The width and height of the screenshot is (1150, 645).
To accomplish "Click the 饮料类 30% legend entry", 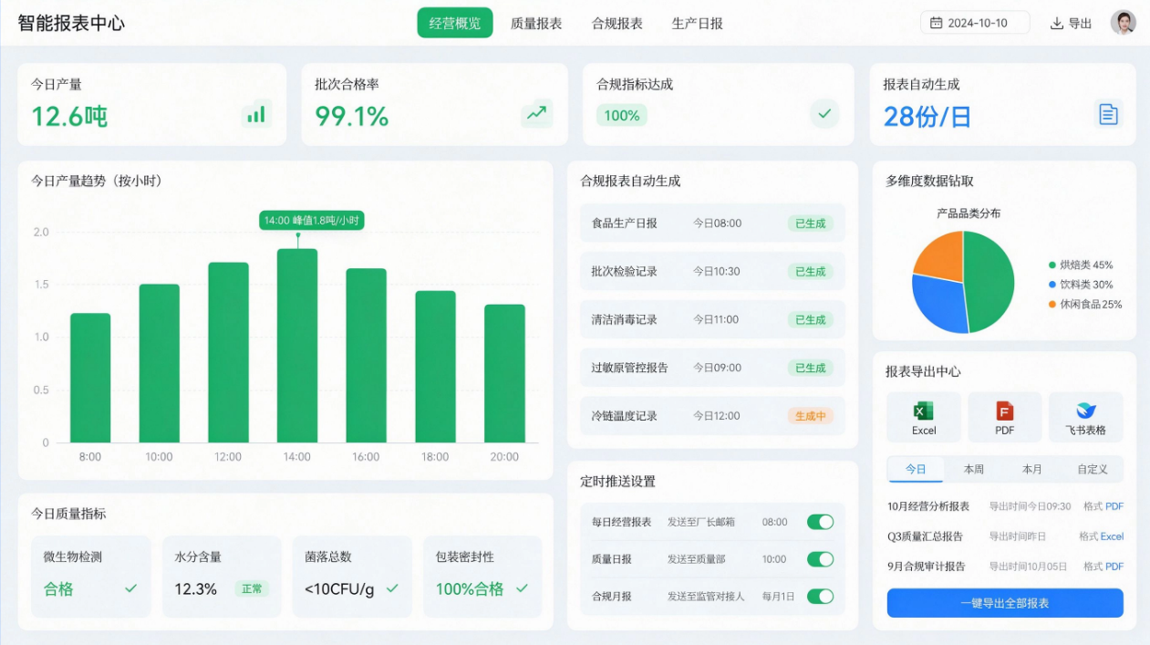I will click(x=1081, y=285).
